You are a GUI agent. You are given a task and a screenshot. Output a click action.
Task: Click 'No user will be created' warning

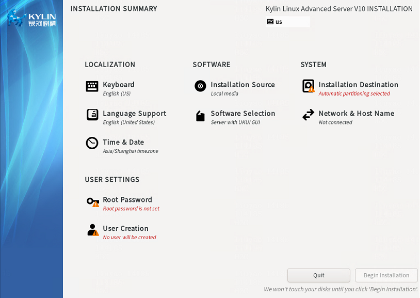[x=130, y=238]
